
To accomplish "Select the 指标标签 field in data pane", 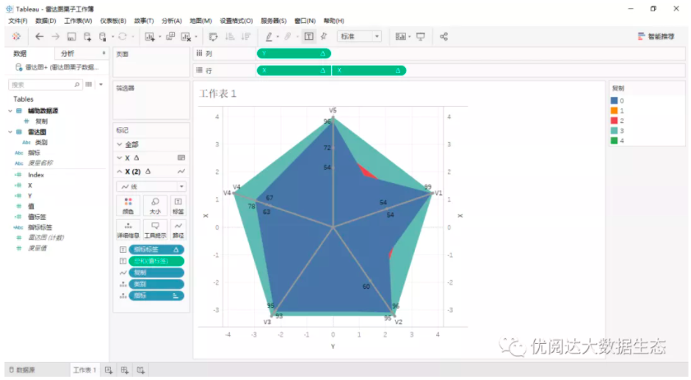I will pos(40,227).
